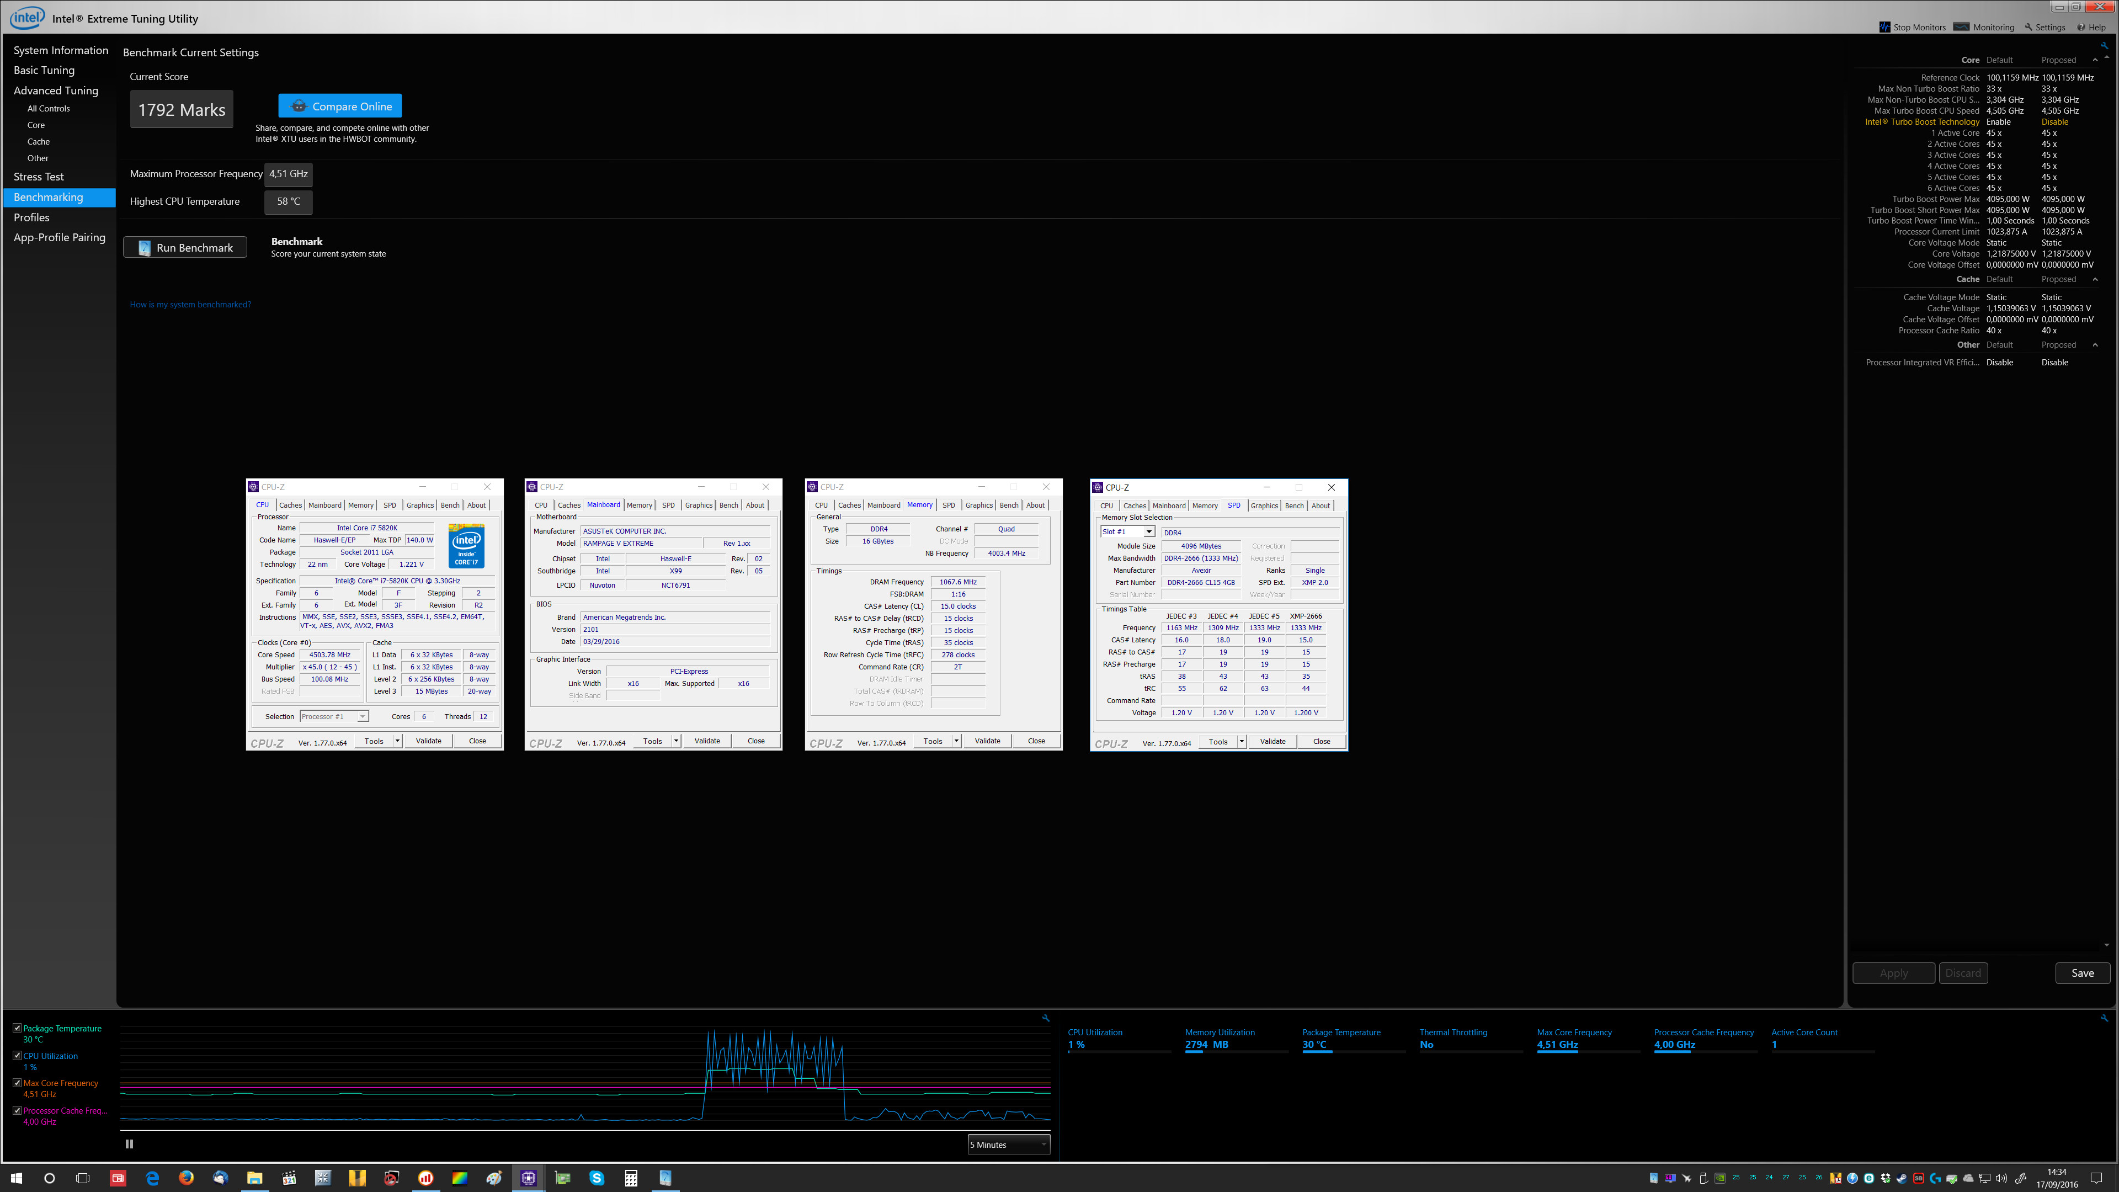Click the Processor Cache Ratio proposed 40 x value
This screenshot has width=2119, height=1192.
tap(2048, 331)
